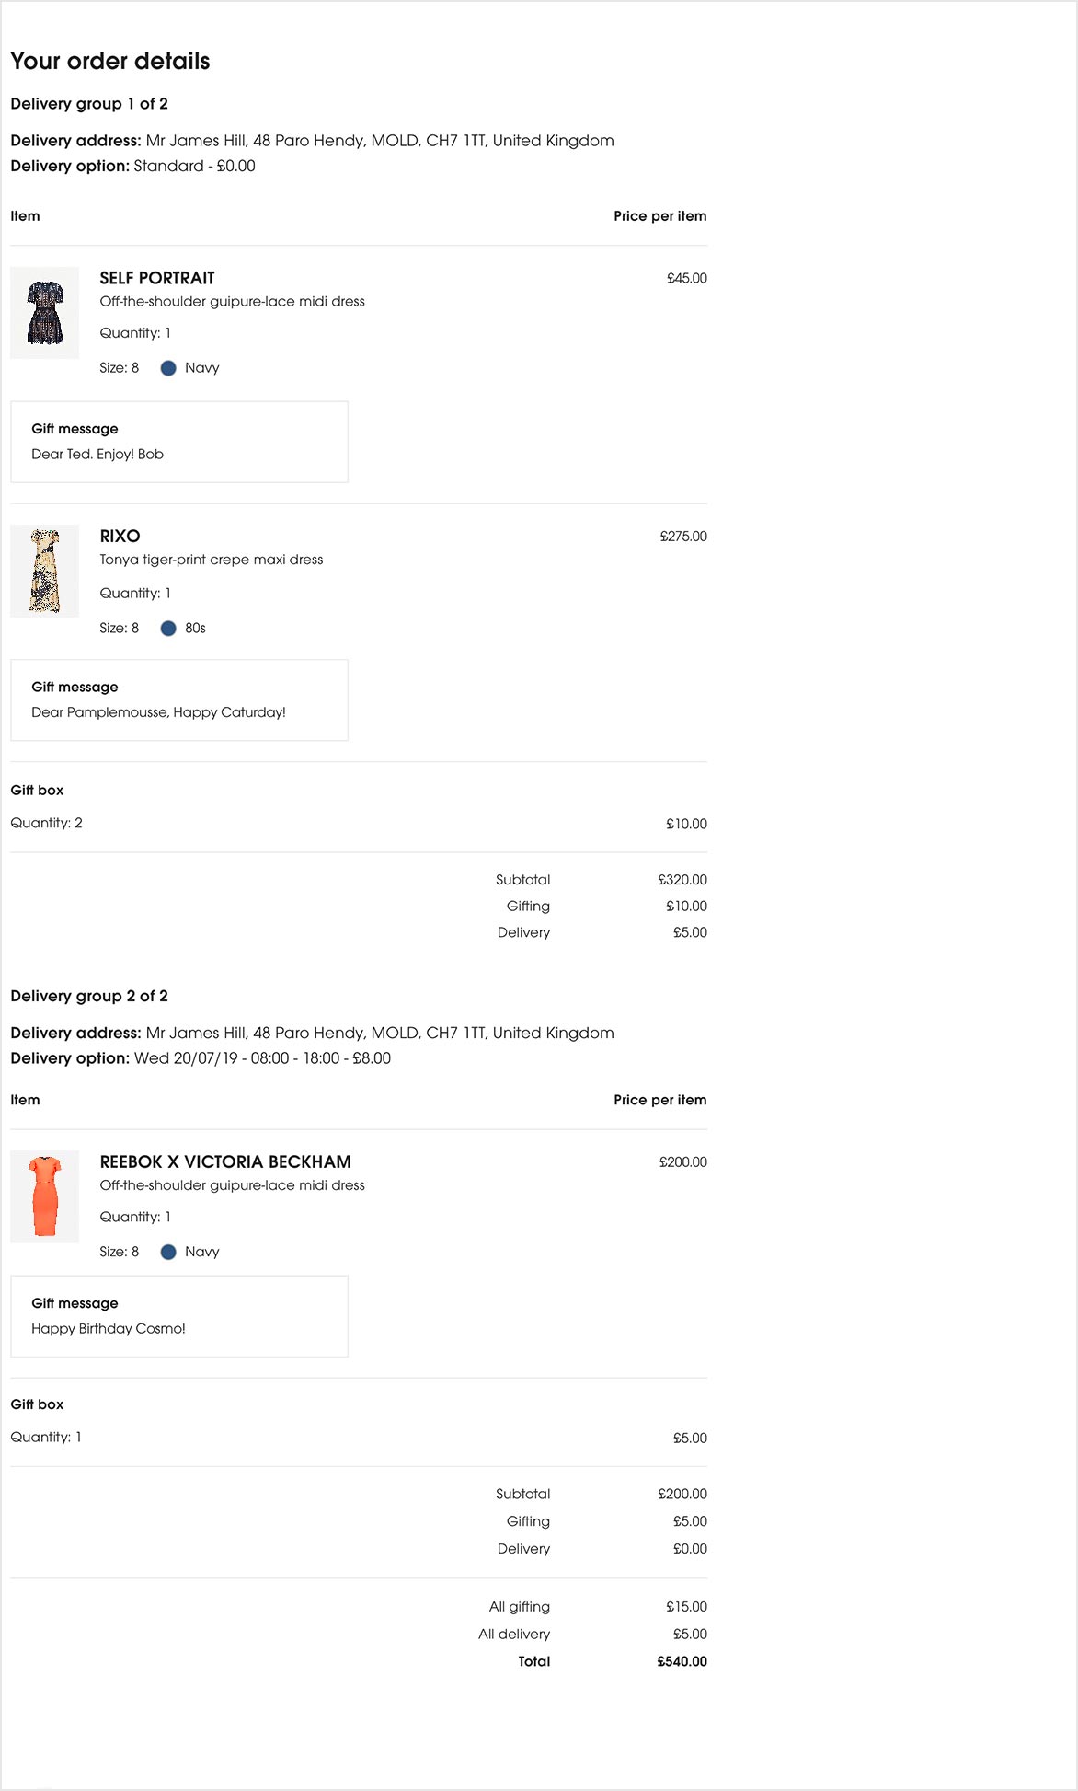This screenshot has width=1078, height=1791.
Task: Select Navy swatch under Reebok item
Action: 168,1252
